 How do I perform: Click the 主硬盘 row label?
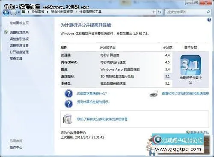tap(66, 83)
